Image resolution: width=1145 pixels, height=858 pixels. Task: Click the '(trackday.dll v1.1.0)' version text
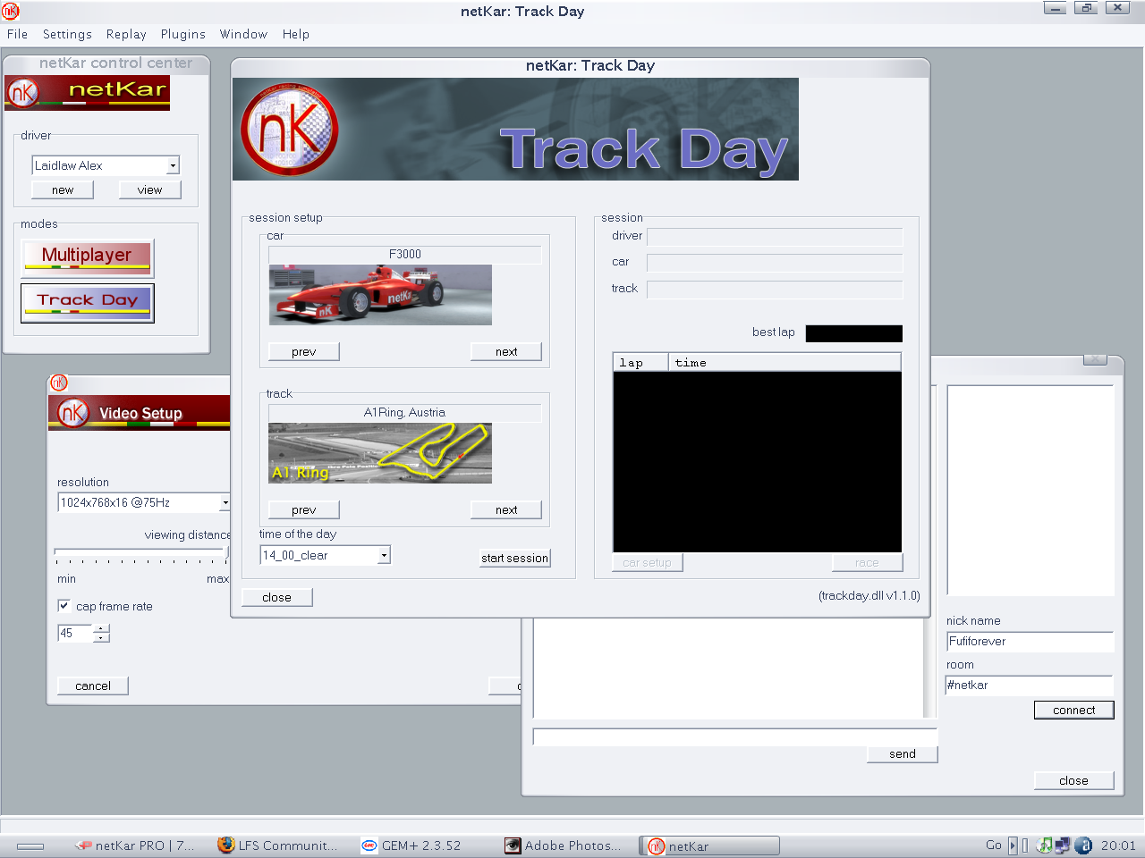[869, 595]
